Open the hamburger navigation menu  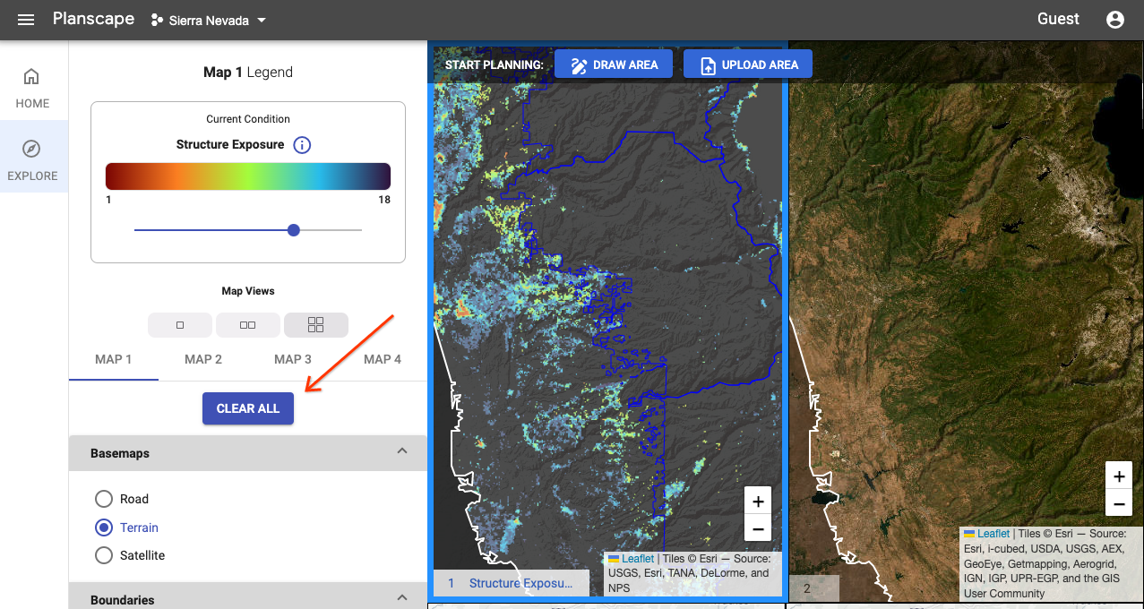[25, 19]
